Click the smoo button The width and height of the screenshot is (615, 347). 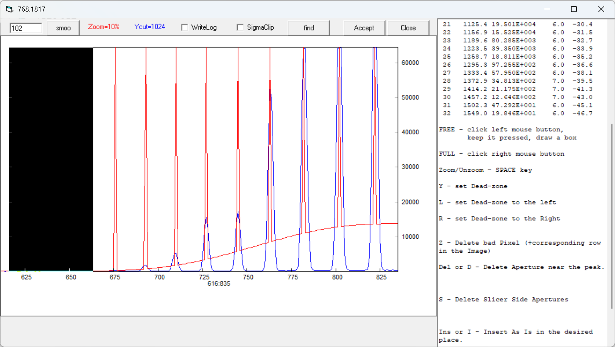[63, 28]
